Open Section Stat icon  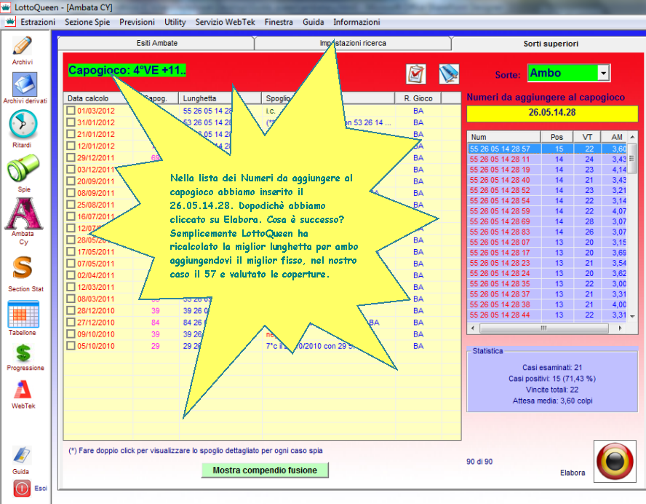(x=23, y=268)
